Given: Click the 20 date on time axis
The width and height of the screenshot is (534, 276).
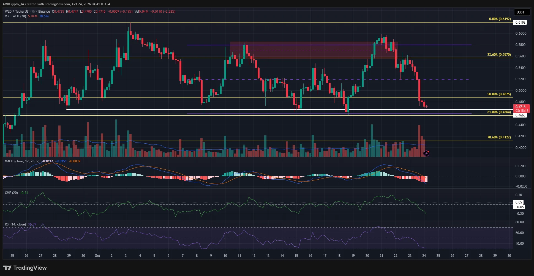Looking at the screenshot, I should pyautogui.click(x=367, y=256).
